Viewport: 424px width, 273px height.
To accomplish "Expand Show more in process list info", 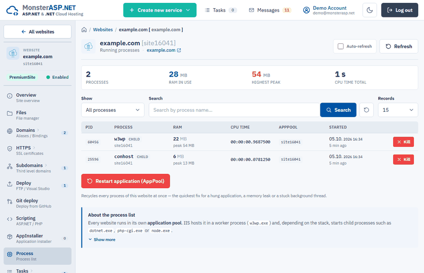I will tap(102, 239).
